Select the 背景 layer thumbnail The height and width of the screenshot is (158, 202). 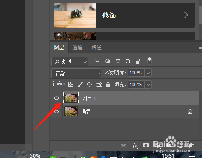71,111
